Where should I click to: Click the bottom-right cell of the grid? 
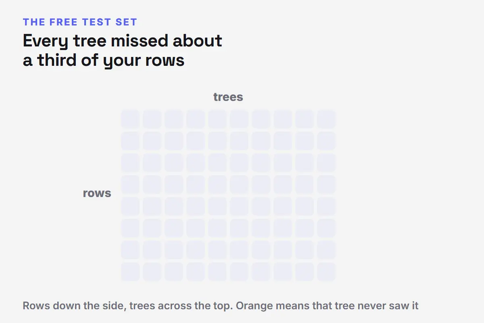[326, 272]
